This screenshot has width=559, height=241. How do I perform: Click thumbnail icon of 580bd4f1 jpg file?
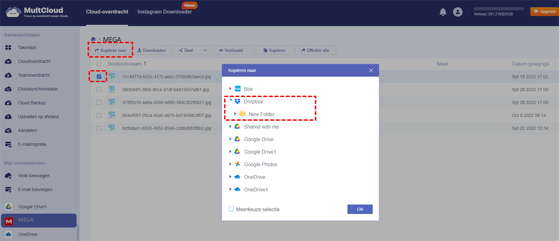[x=112, y=89]
